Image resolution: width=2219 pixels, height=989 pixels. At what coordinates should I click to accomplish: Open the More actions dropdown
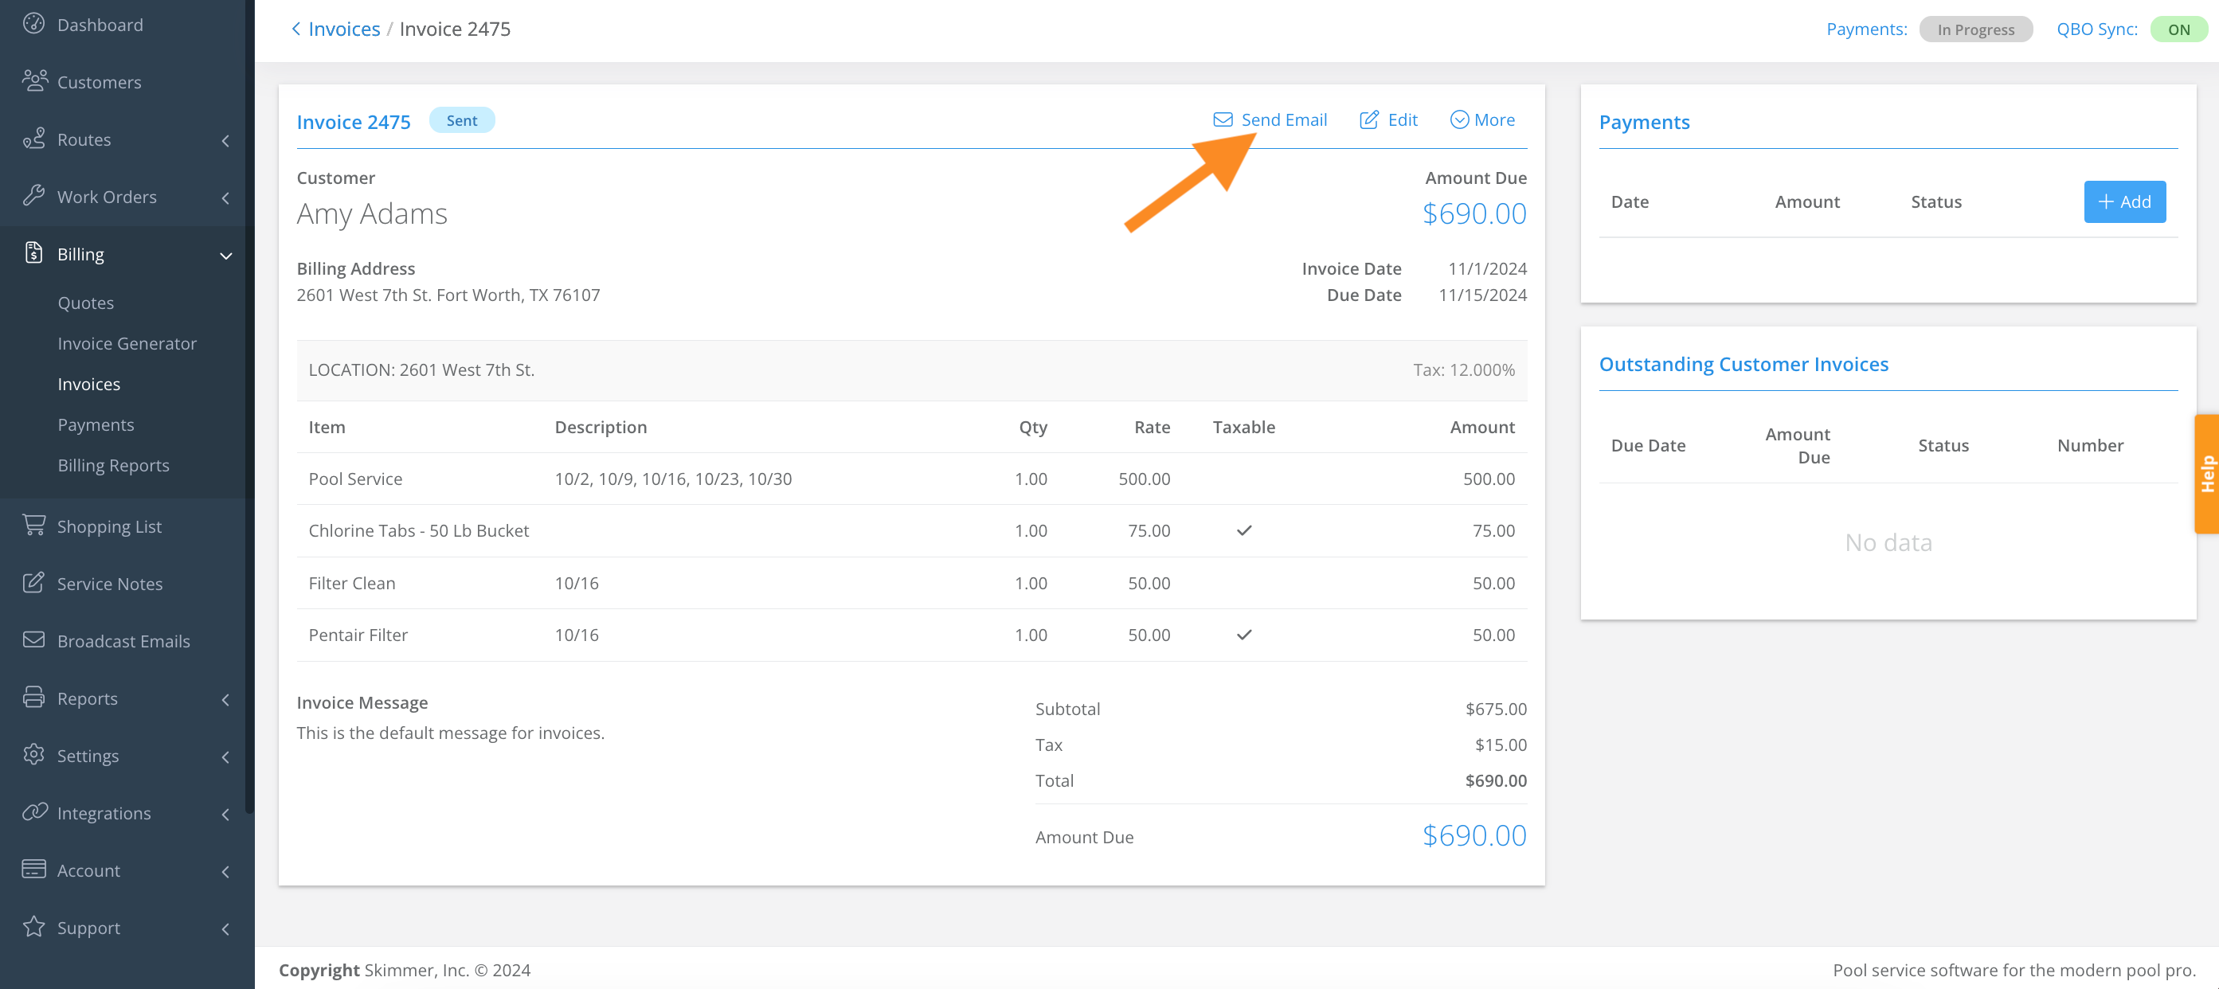click(x=1481, y=119)
